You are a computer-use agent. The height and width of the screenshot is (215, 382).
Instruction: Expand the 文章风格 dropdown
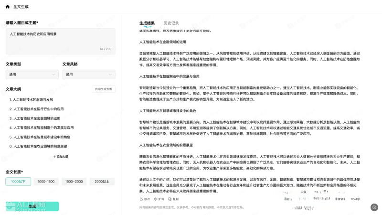(x=88, y=75)
